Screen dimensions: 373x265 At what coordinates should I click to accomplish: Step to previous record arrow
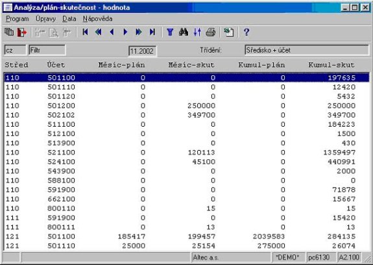(112, 32)
